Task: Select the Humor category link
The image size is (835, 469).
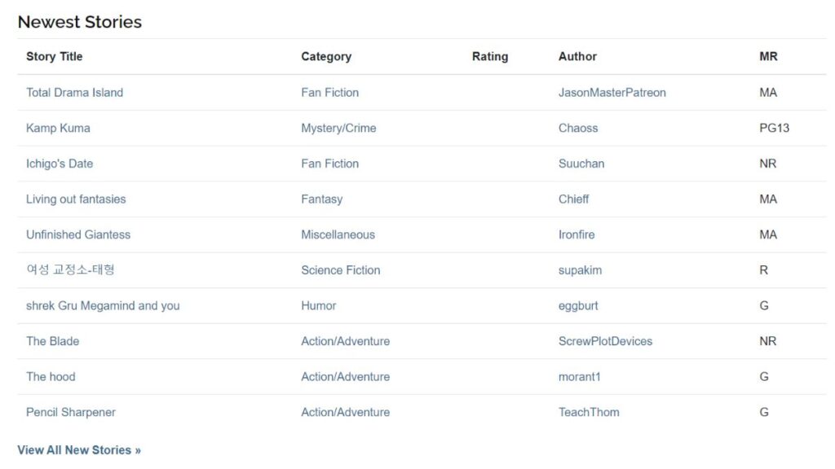Action: tap(318, 306)
